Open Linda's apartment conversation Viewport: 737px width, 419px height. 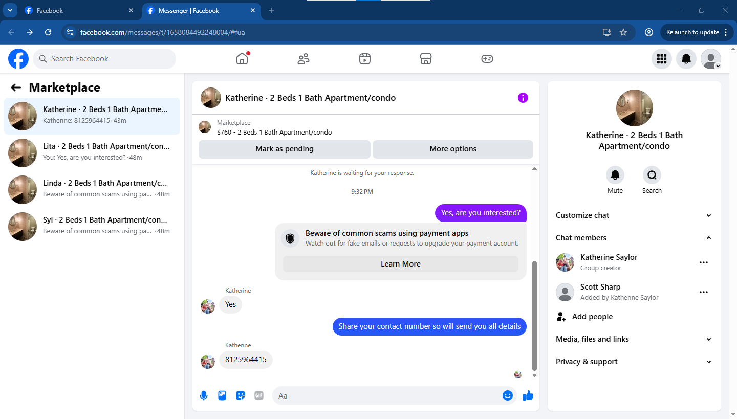point(92,190)
